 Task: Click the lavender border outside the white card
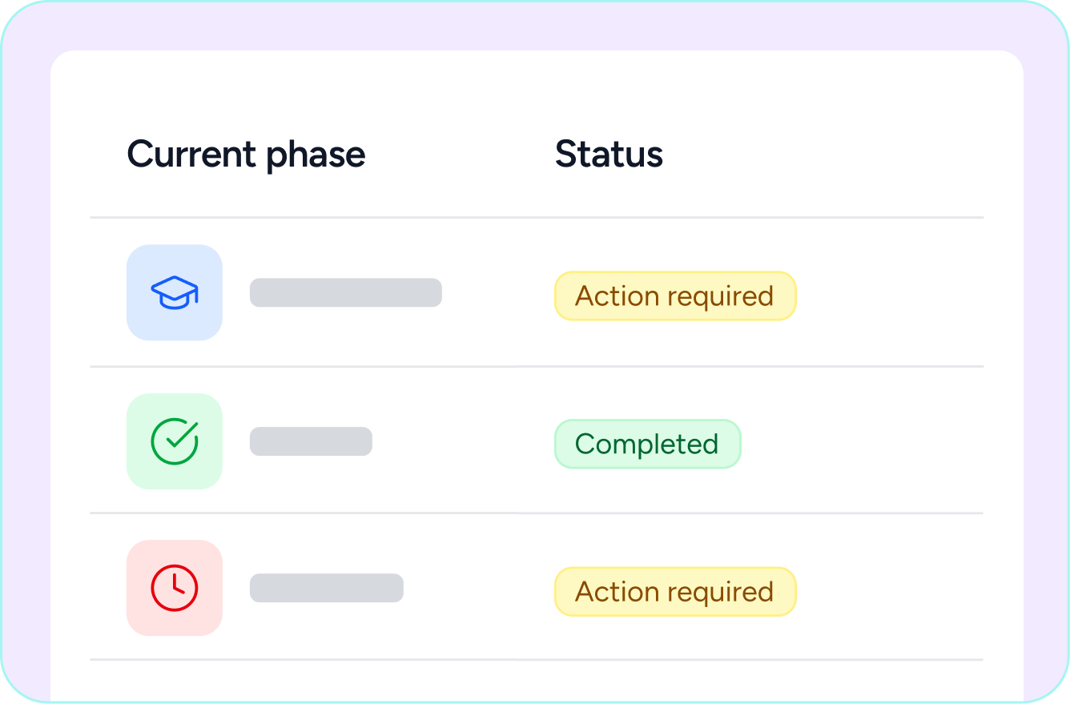[x=535, y=26]
